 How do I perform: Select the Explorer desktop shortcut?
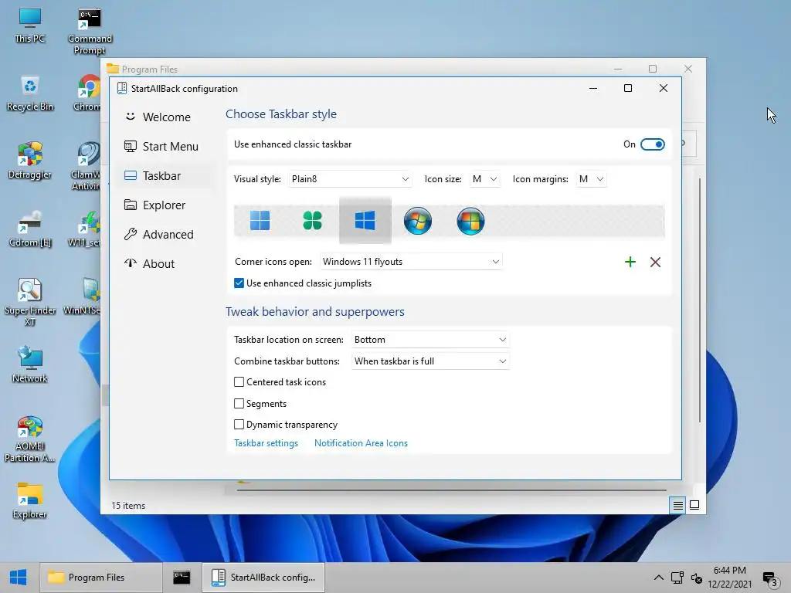(30, 501)
